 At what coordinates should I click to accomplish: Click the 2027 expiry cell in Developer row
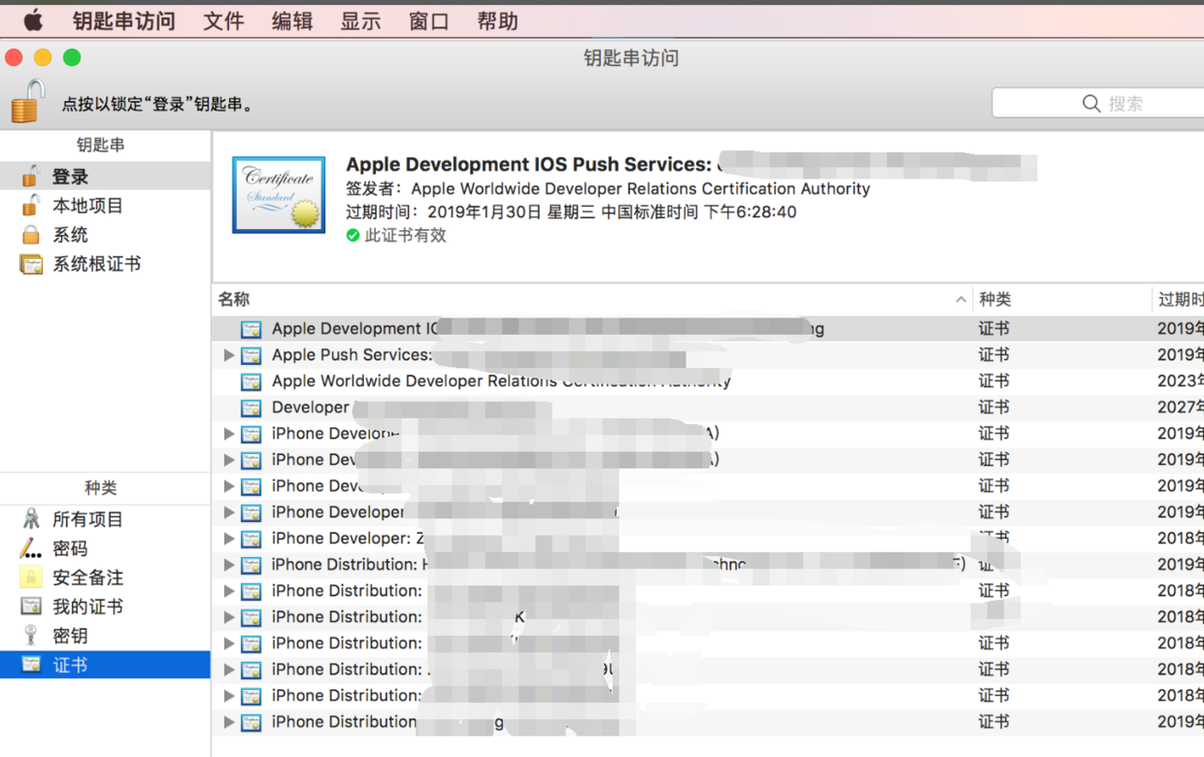pyautogui.click(x=1180, y=408)
